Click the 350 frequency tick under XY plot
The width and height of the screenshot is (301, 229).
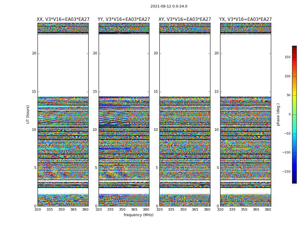(183, 210)
